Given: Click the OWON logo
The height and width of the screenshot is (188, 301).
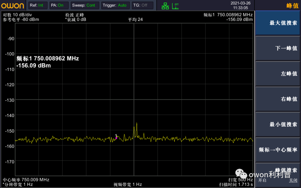Looking at the screenshot, I should click(13, 6).
